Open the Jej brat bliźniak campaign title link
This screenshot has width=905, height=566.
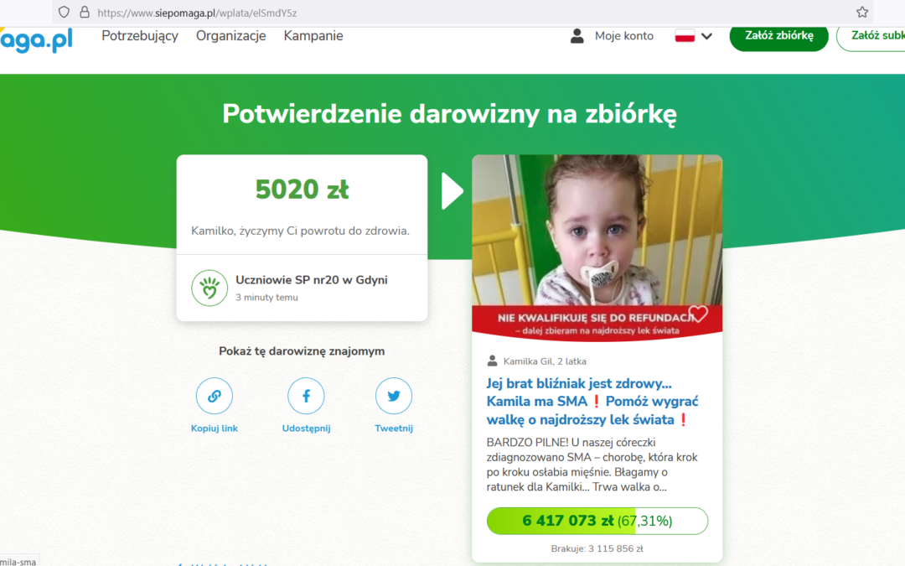click(592, 402)
